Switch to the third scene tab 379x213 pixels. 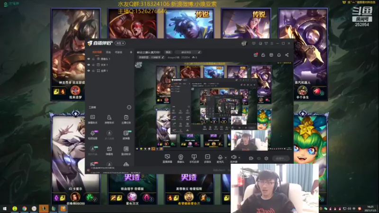pos(118,52)
